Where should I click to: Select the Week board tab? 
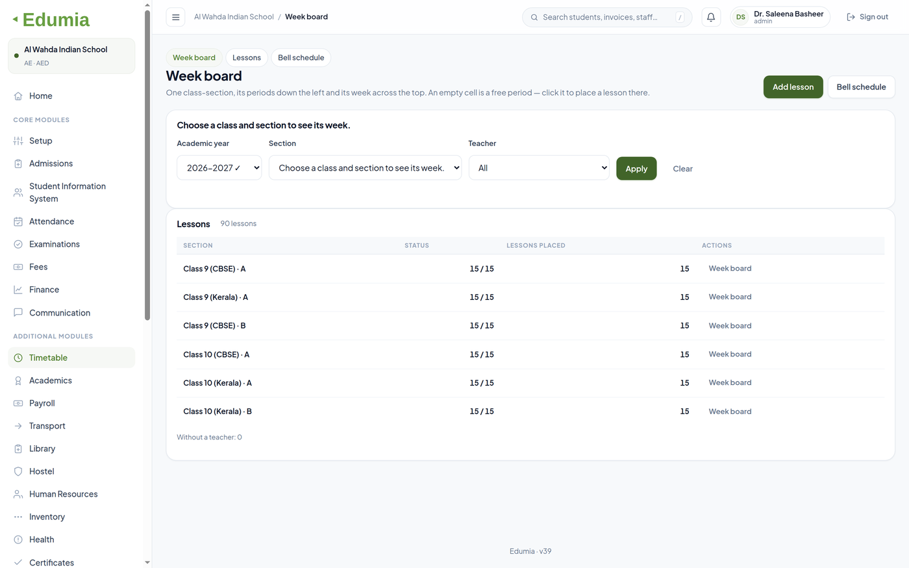(194, 58)
